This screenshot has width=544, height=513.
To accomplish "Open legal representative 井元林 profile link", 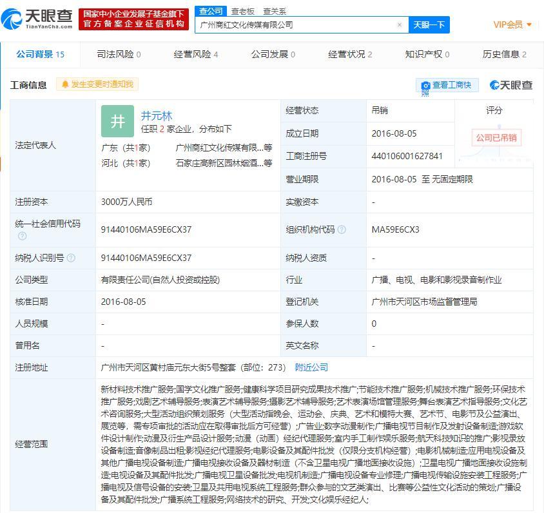I will [157, 116].
